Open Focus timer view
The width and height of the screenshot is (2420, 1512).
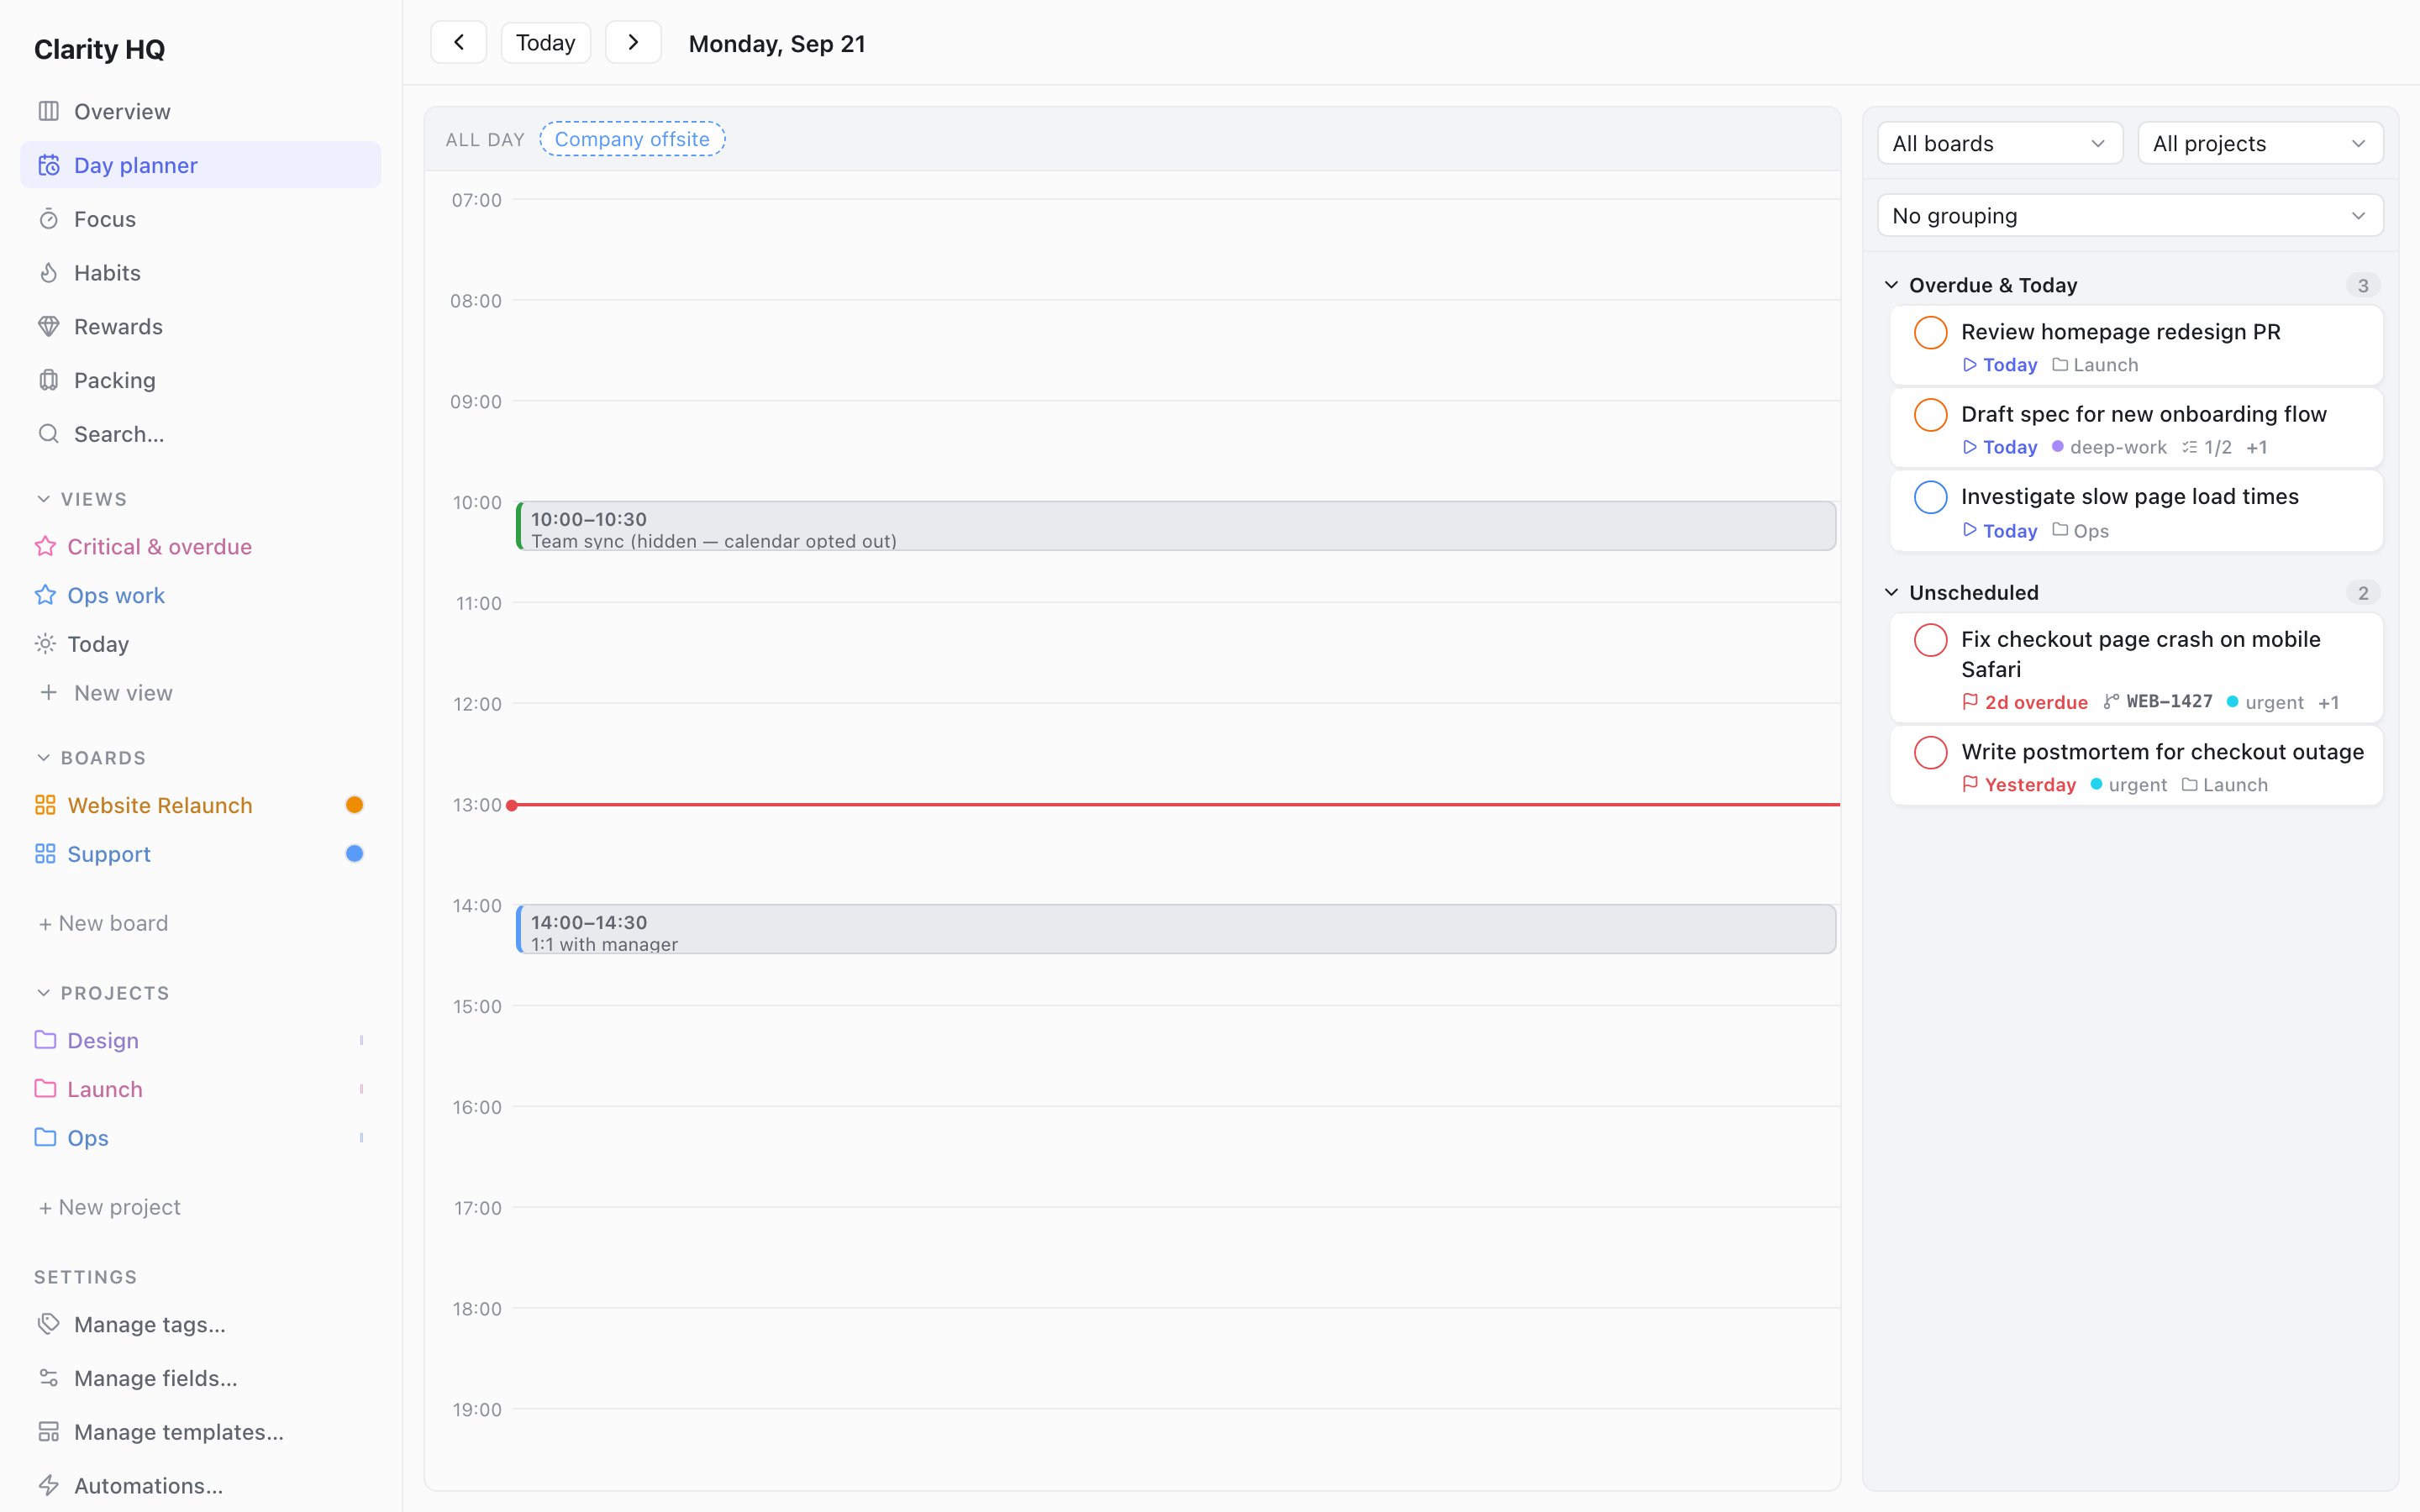[x=200, y=219]
